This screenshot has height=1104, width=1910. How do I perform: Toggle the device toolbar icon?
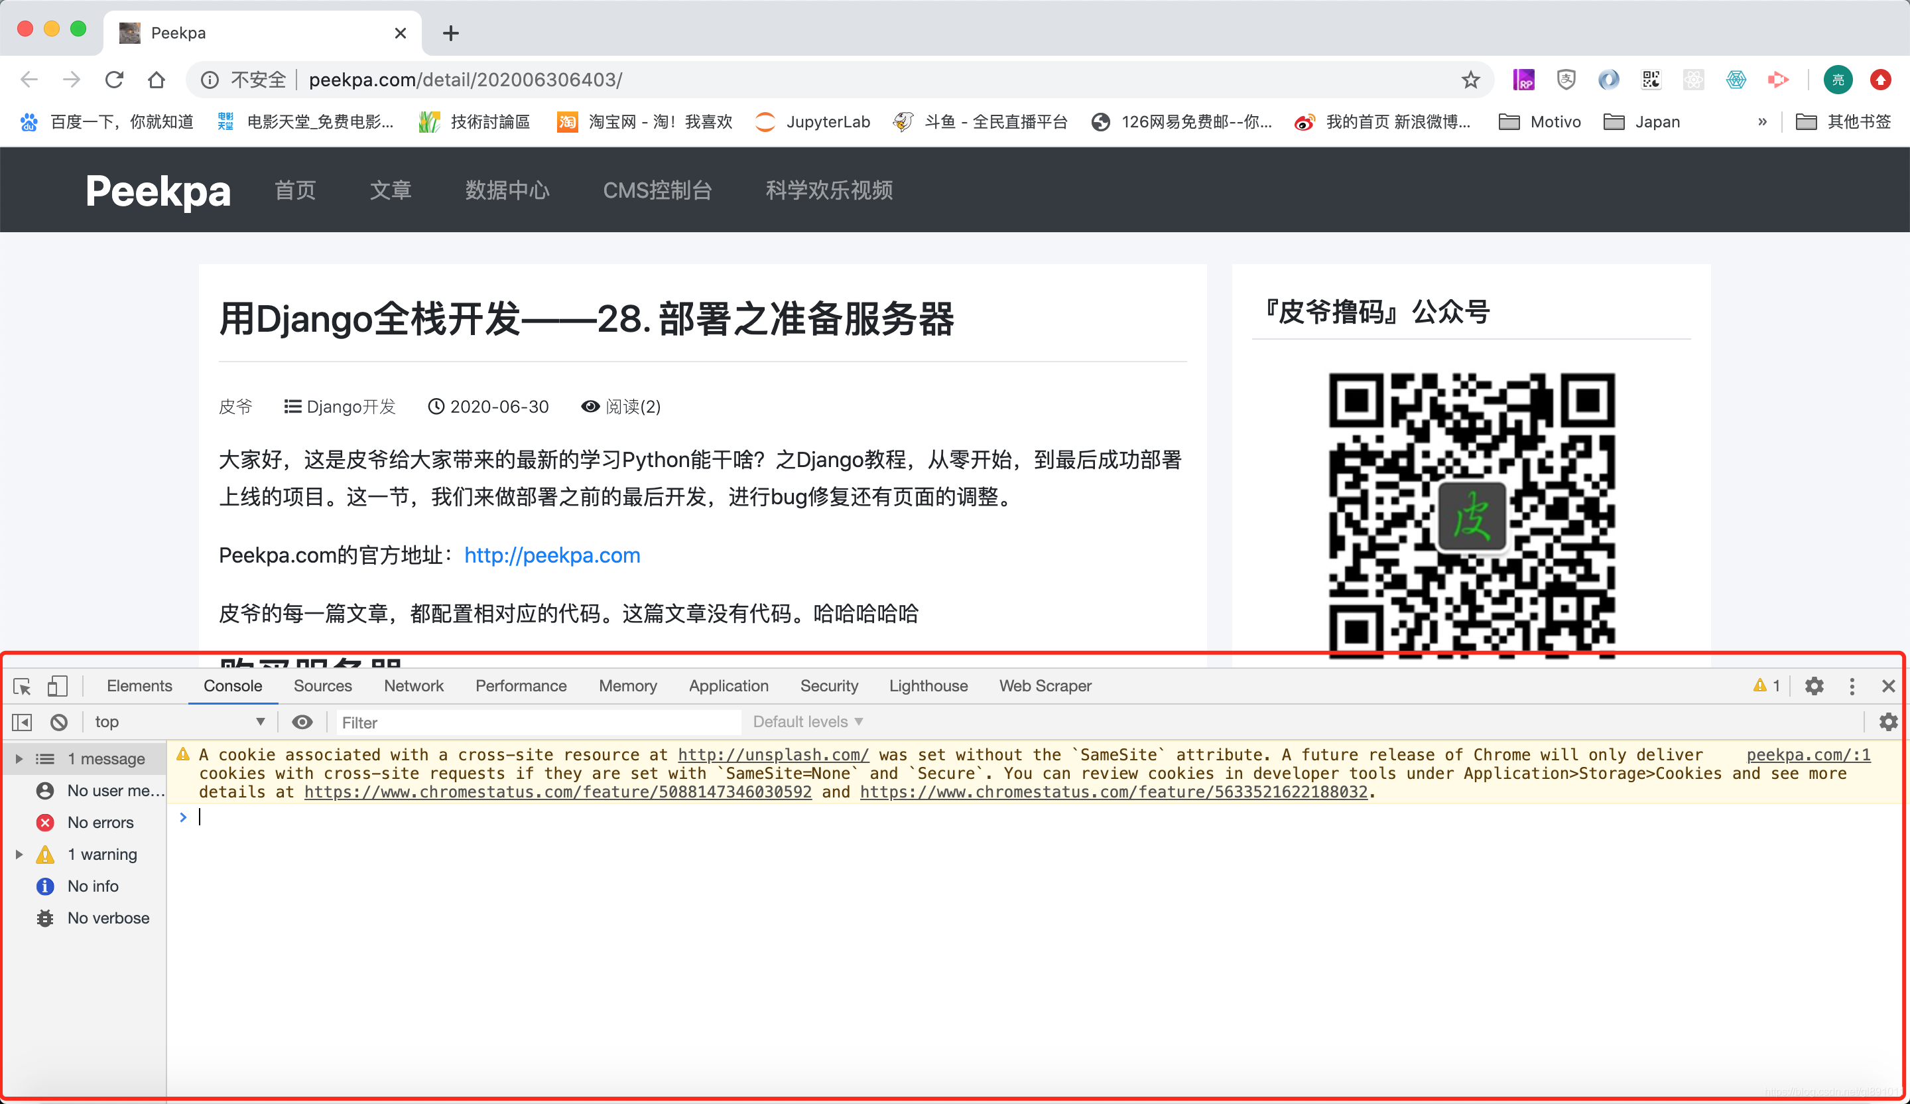pos(58,686)
